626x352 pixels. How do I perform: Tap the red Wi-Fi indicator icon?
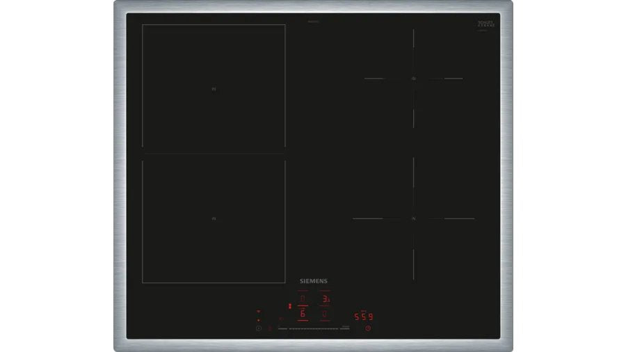pos(258,311)
